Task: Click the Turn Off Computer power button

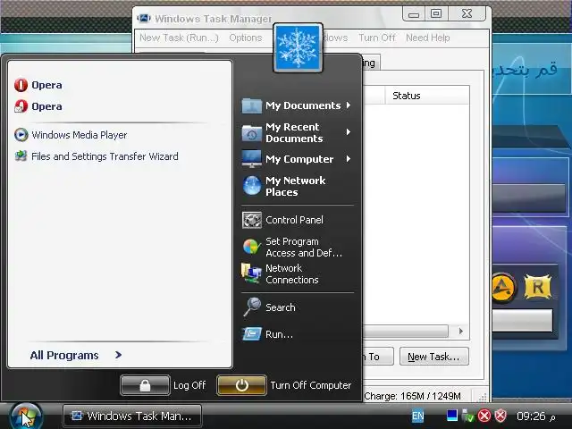Action: 241,385
